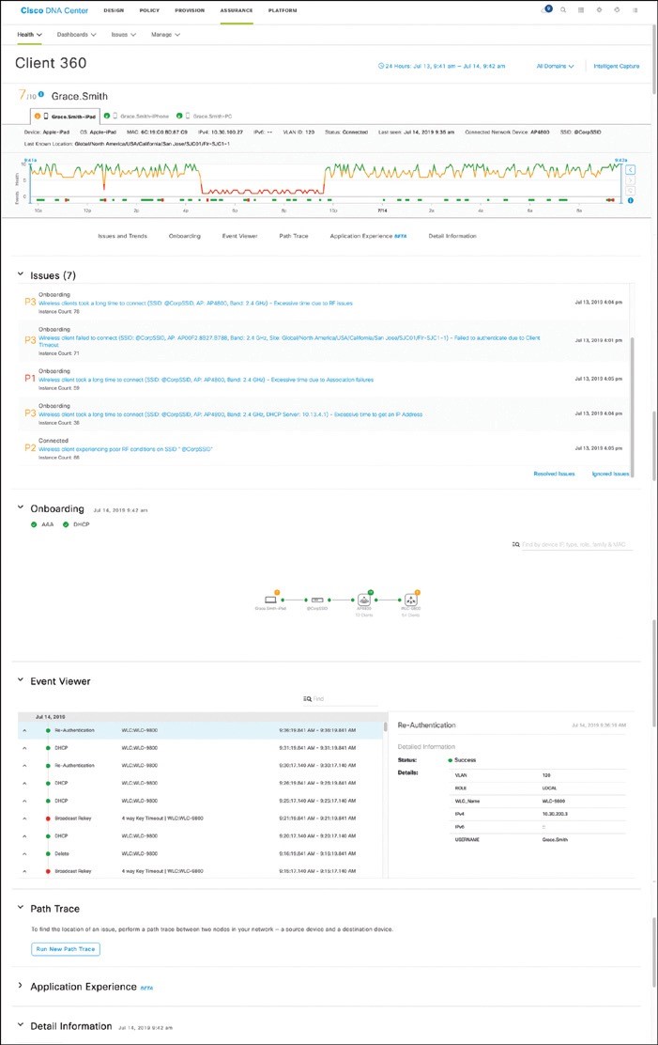658x1045 pixels.
Task: Click the gear settings icon in header
Action: pos(600,10)
